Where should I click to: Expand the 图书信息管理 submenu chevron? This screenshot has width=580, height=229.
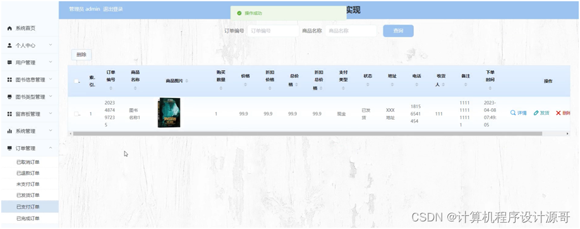pyautogui.click(x=51, y=80)
